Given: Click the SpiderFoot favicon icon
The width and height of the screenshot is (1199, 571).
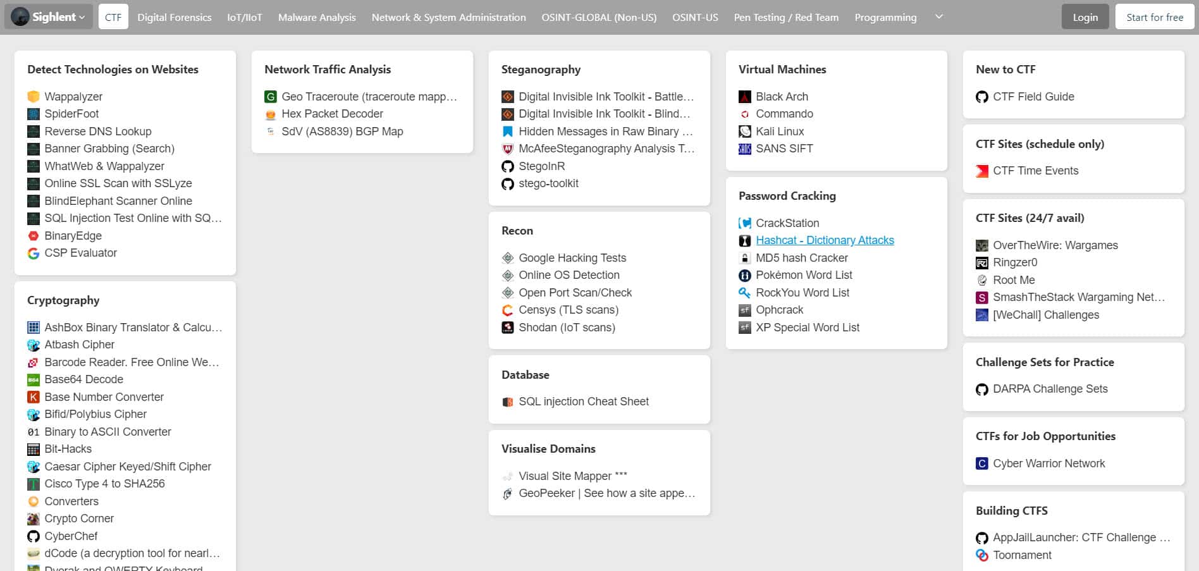Looking at the screenshot, I should tap(34, 114).
